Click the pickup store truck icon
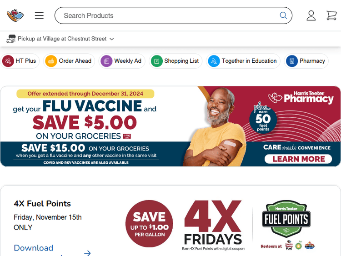This screenshot has width=341, height=256. pos(11,39)
